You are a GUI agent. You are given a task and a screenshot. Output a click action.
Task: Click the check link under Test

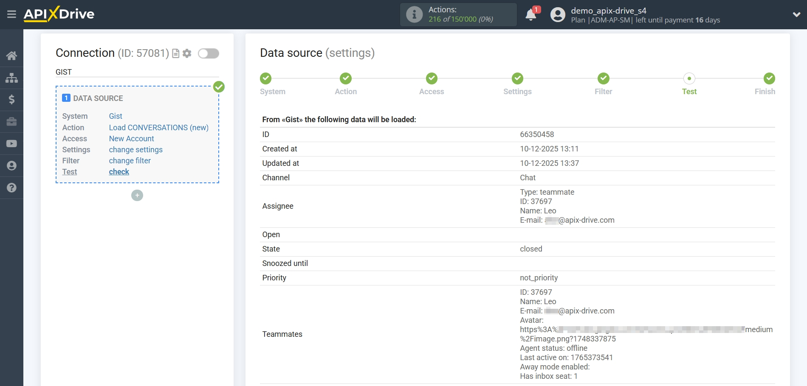pos(119,171)
